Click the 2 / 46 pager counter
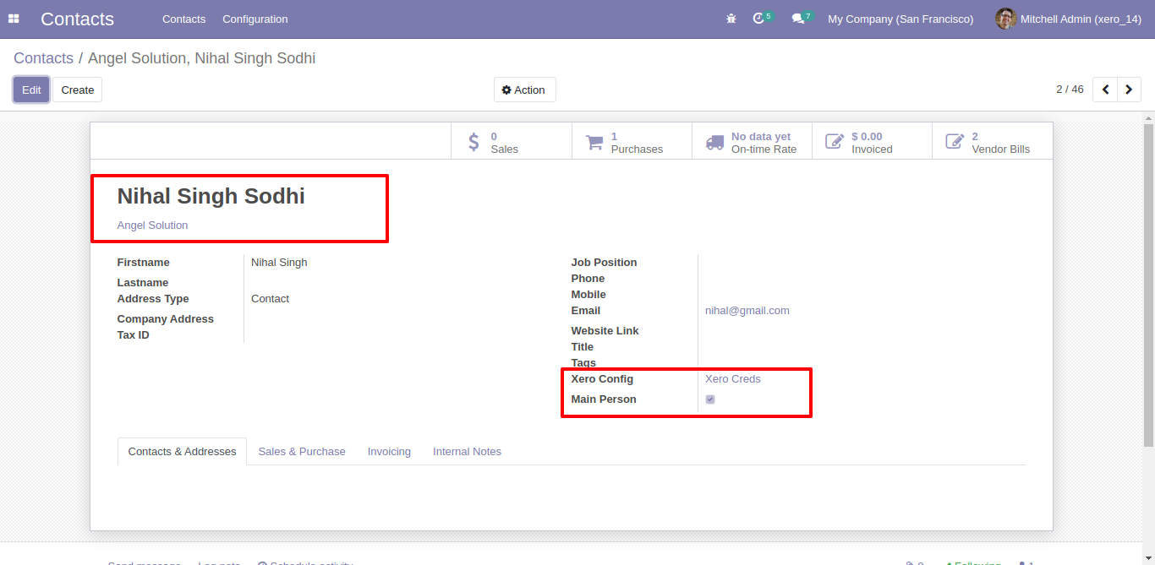Image resolution: width=1155 pixels, height=565 pixels. pos(1070,90)
